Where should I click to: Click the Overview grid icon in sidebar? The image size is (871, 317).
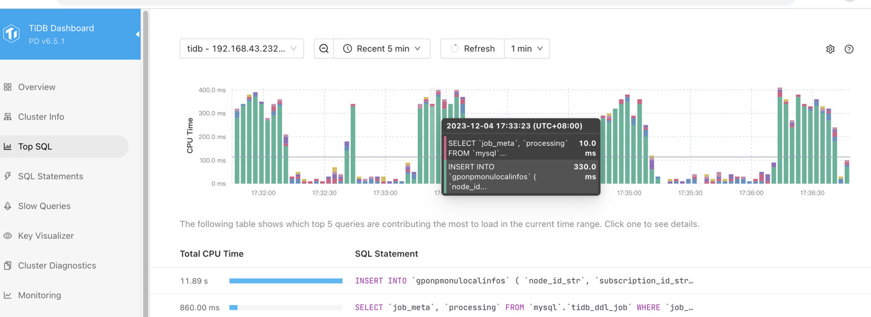(x=8, y=87)
